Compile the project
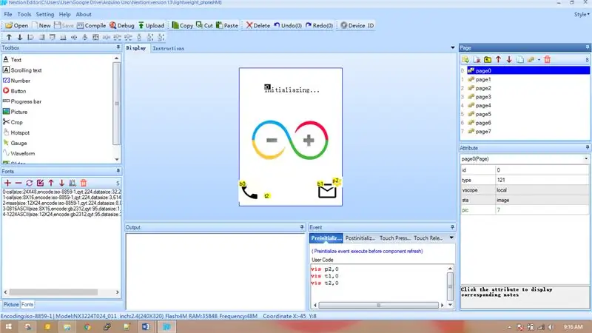The height and width of the screenshot is (333, 592). (x=91, y=25)
